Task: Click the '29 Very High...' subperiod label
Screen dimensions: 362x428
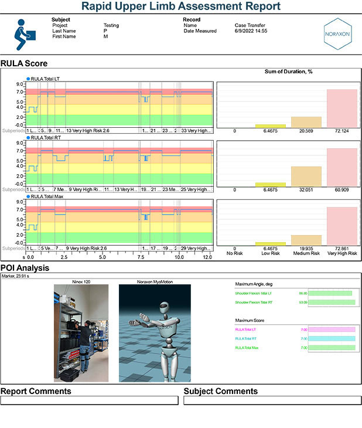Action: [x=196, y=249]
